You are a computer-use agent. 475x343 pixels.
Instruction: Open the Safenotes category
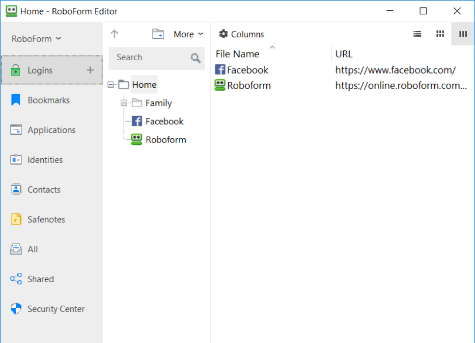52,220
